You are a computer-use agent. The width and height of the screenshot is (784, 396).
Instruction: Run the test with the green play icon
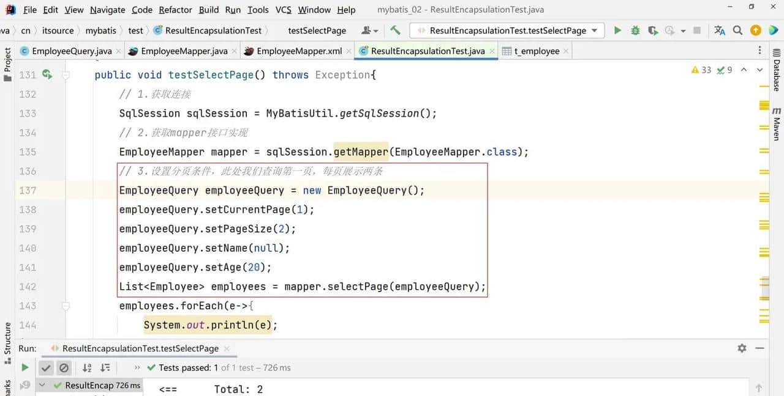click(x=617, y=31)
